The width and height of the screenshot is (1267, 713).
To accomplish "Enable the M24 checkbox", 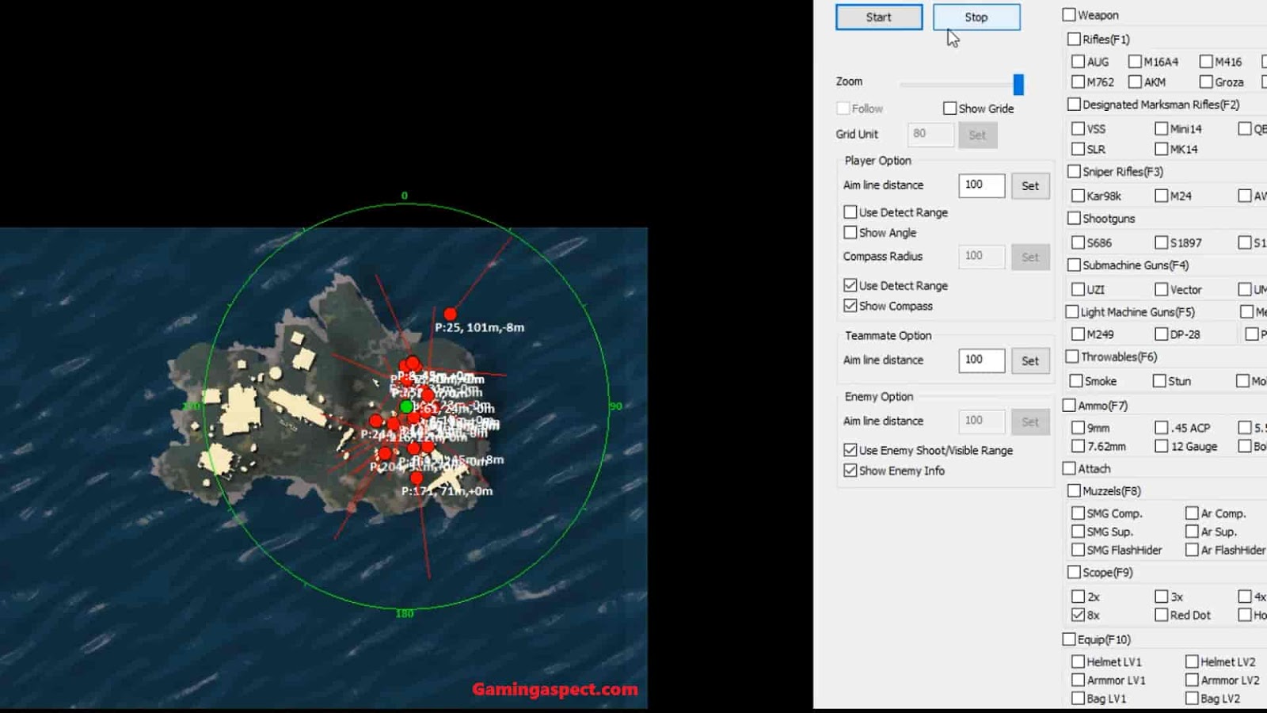I will click(1162, 196).
